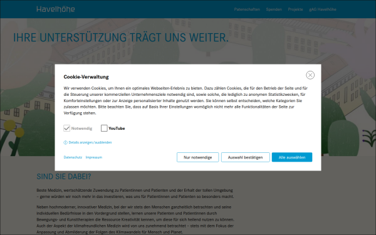Click the info icon next to Details anzeigen

coord(65,142)
